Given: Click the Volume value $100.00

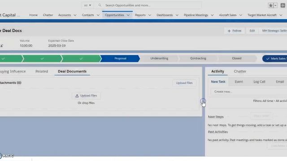Looking at the screenshot, I should (26, 46).
